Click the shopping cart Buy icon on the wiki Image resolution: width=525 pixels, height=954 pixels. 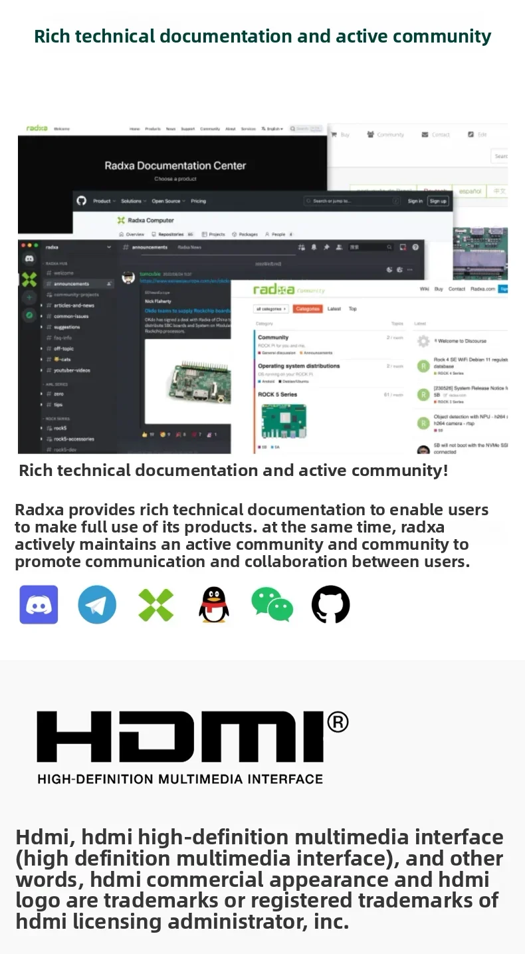click(x=334, y=134)
